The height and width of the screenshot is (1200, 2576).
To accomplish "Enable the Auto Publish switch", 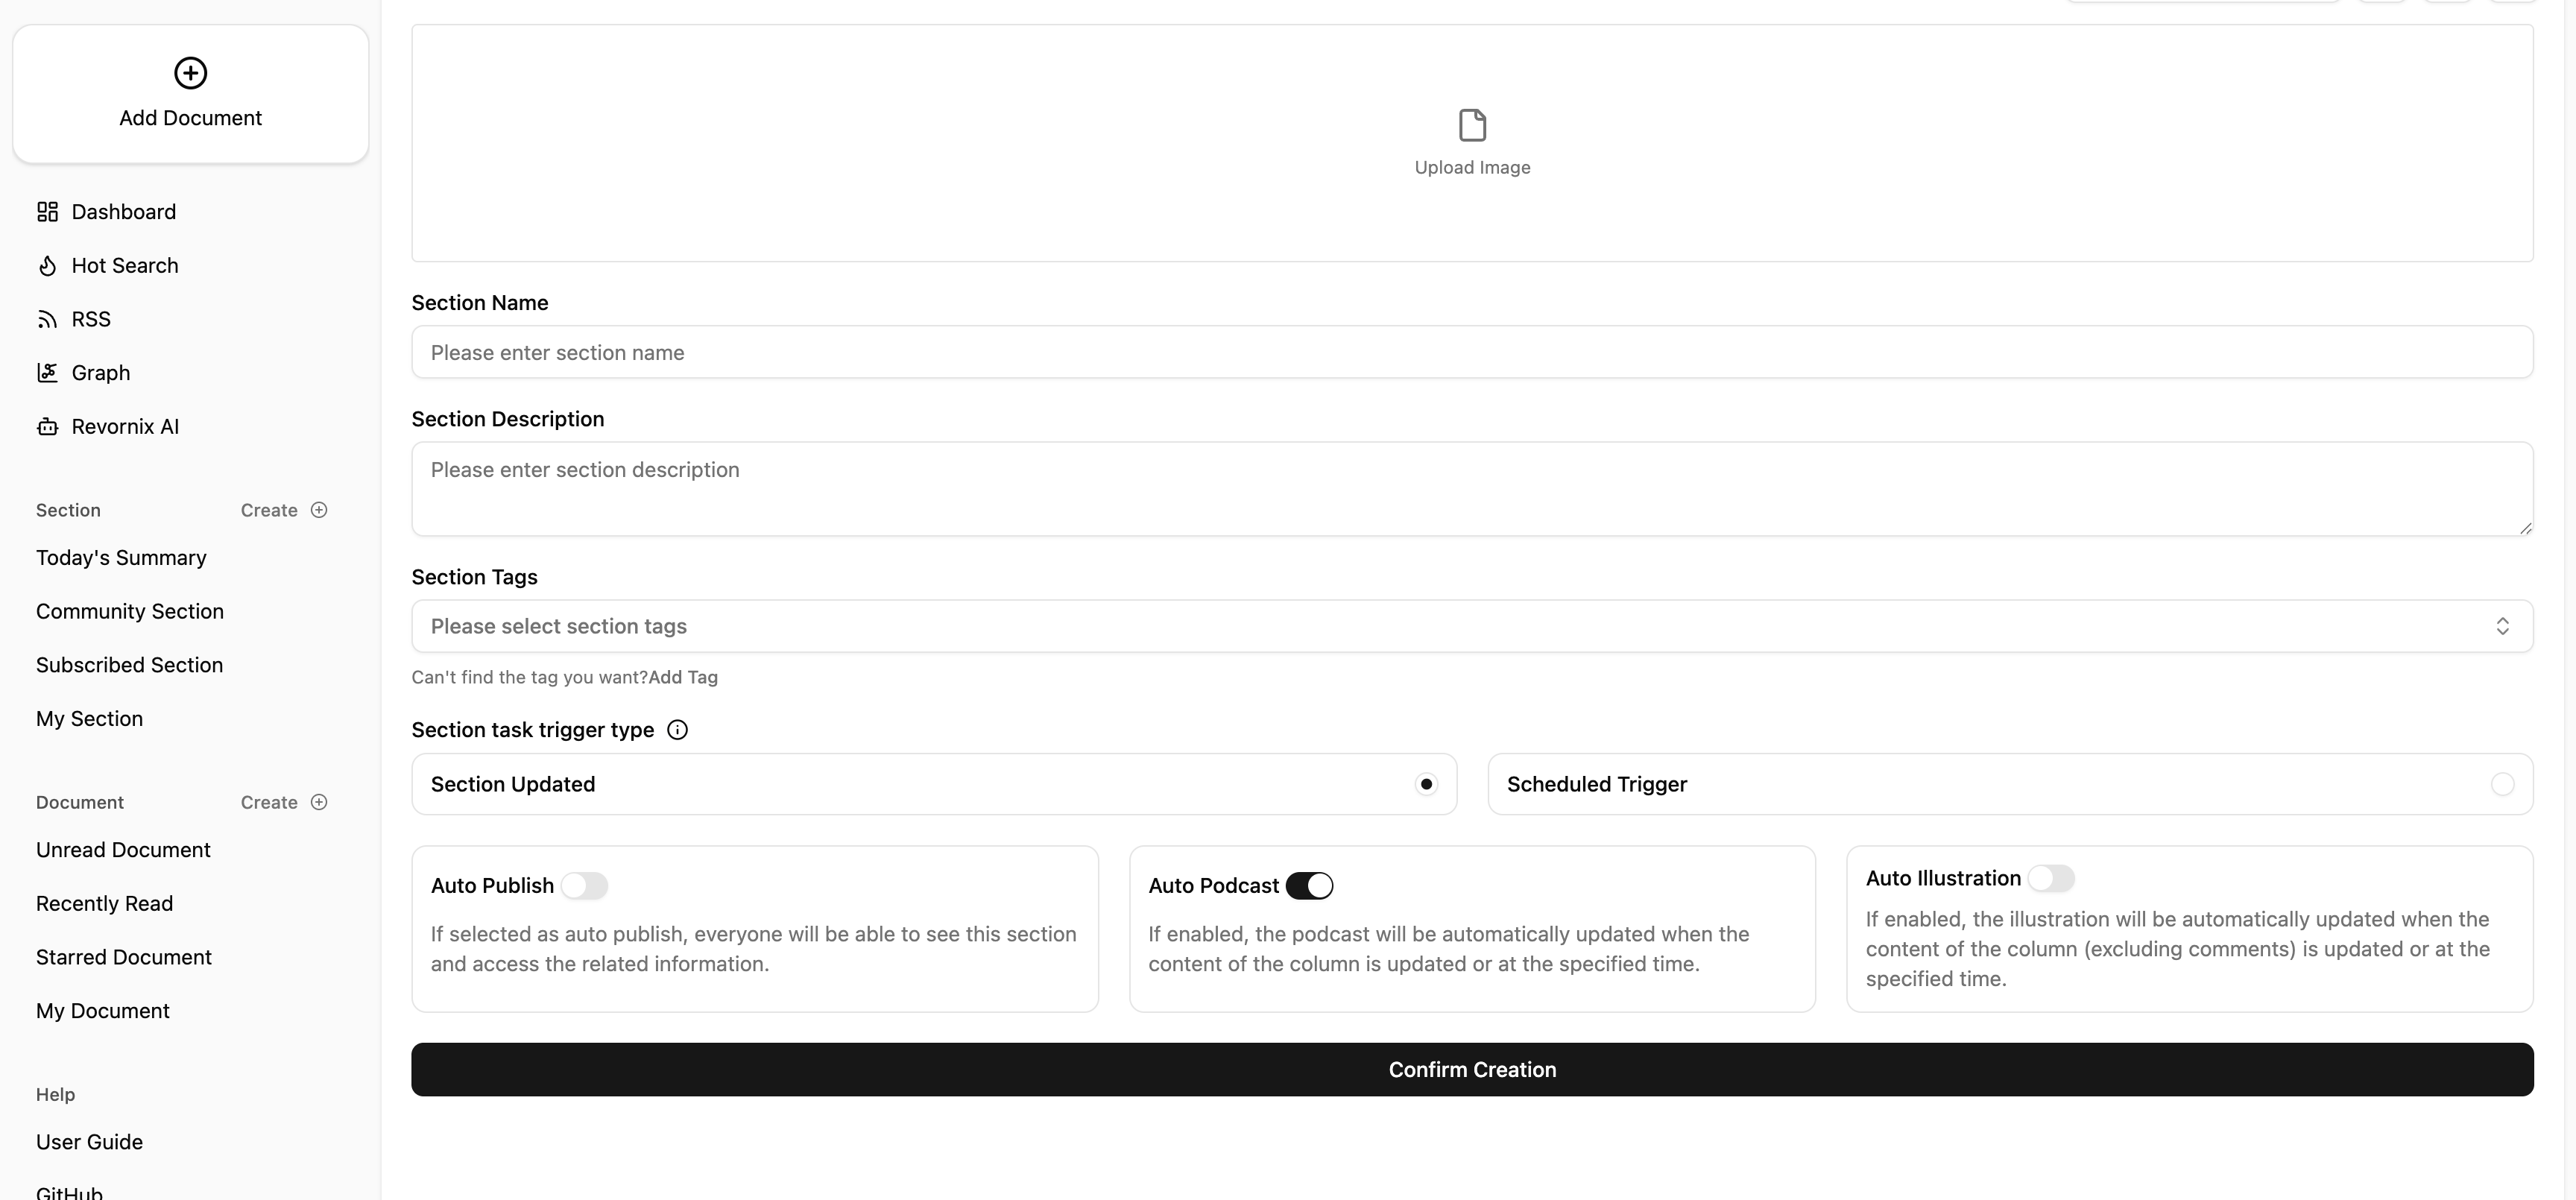I will click(x=584, y=886).
